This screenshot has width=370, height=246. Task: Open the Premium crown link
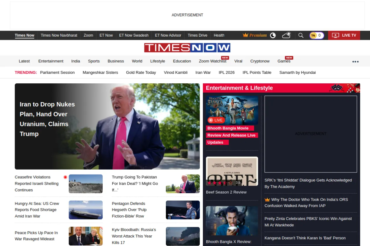255,35
